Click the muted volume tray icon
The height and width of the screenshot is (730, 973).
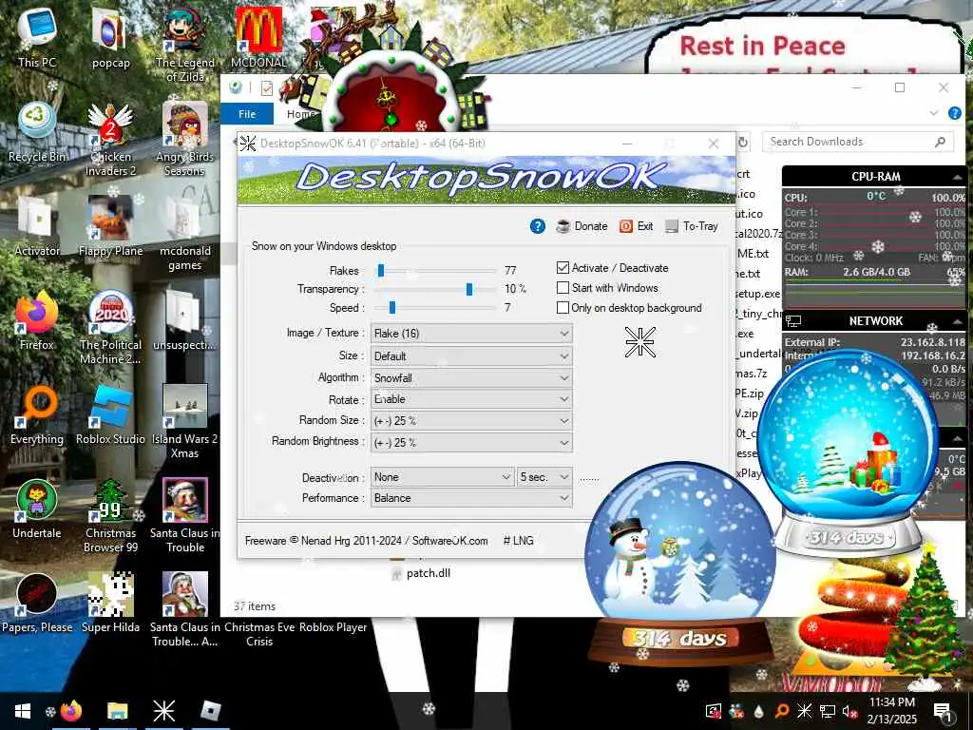pyautogui.click(x=849, y=711)
